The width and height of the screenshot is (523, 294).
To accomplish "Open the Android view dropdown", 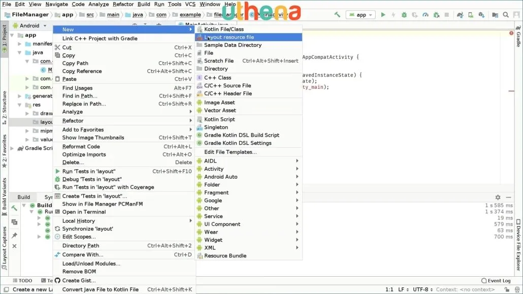I will pos(29,26).
